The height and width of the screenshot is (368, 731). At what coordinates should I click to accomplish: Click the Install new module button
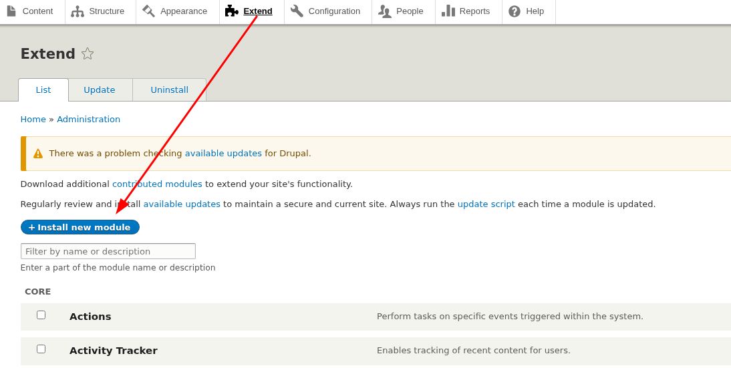coord(80,227)
